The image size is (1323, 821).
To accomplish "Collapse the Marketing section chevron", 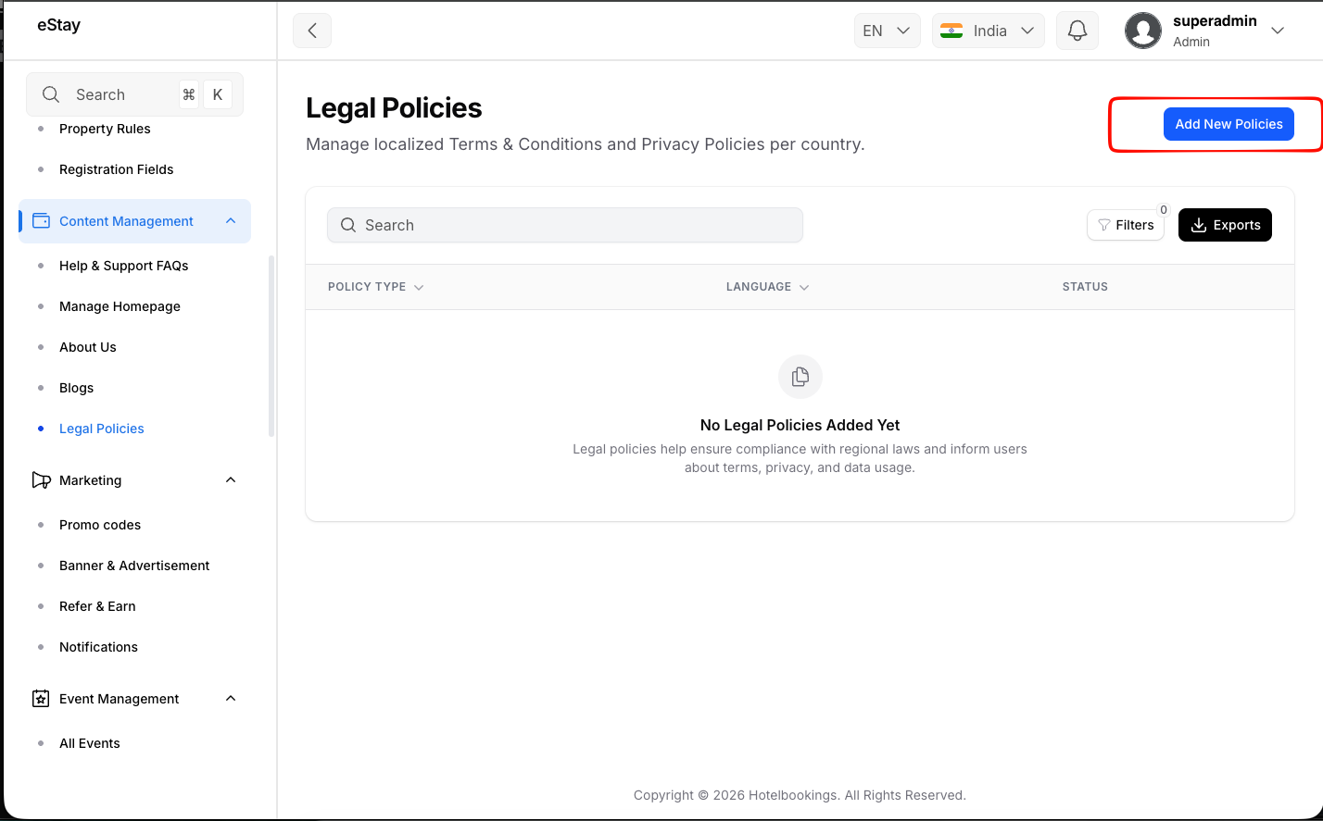I will [231, 480].
